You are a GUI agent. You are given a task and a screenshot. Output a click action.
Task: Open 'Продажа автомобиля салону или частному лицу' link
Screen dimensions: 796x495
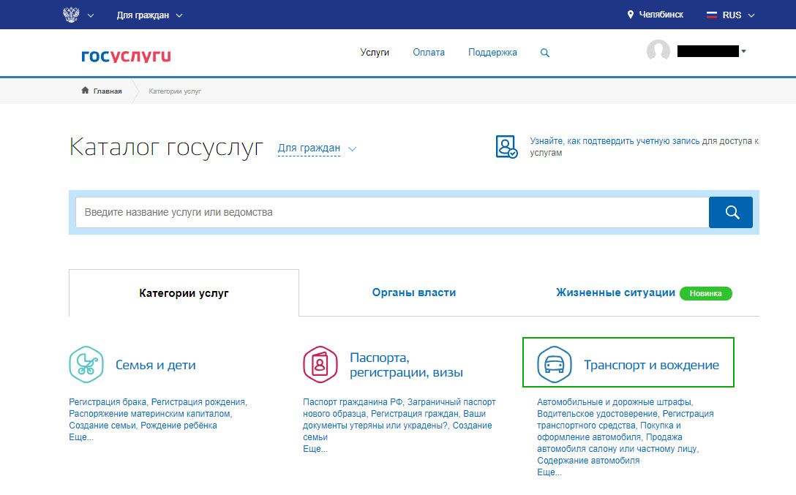[617, 443]
